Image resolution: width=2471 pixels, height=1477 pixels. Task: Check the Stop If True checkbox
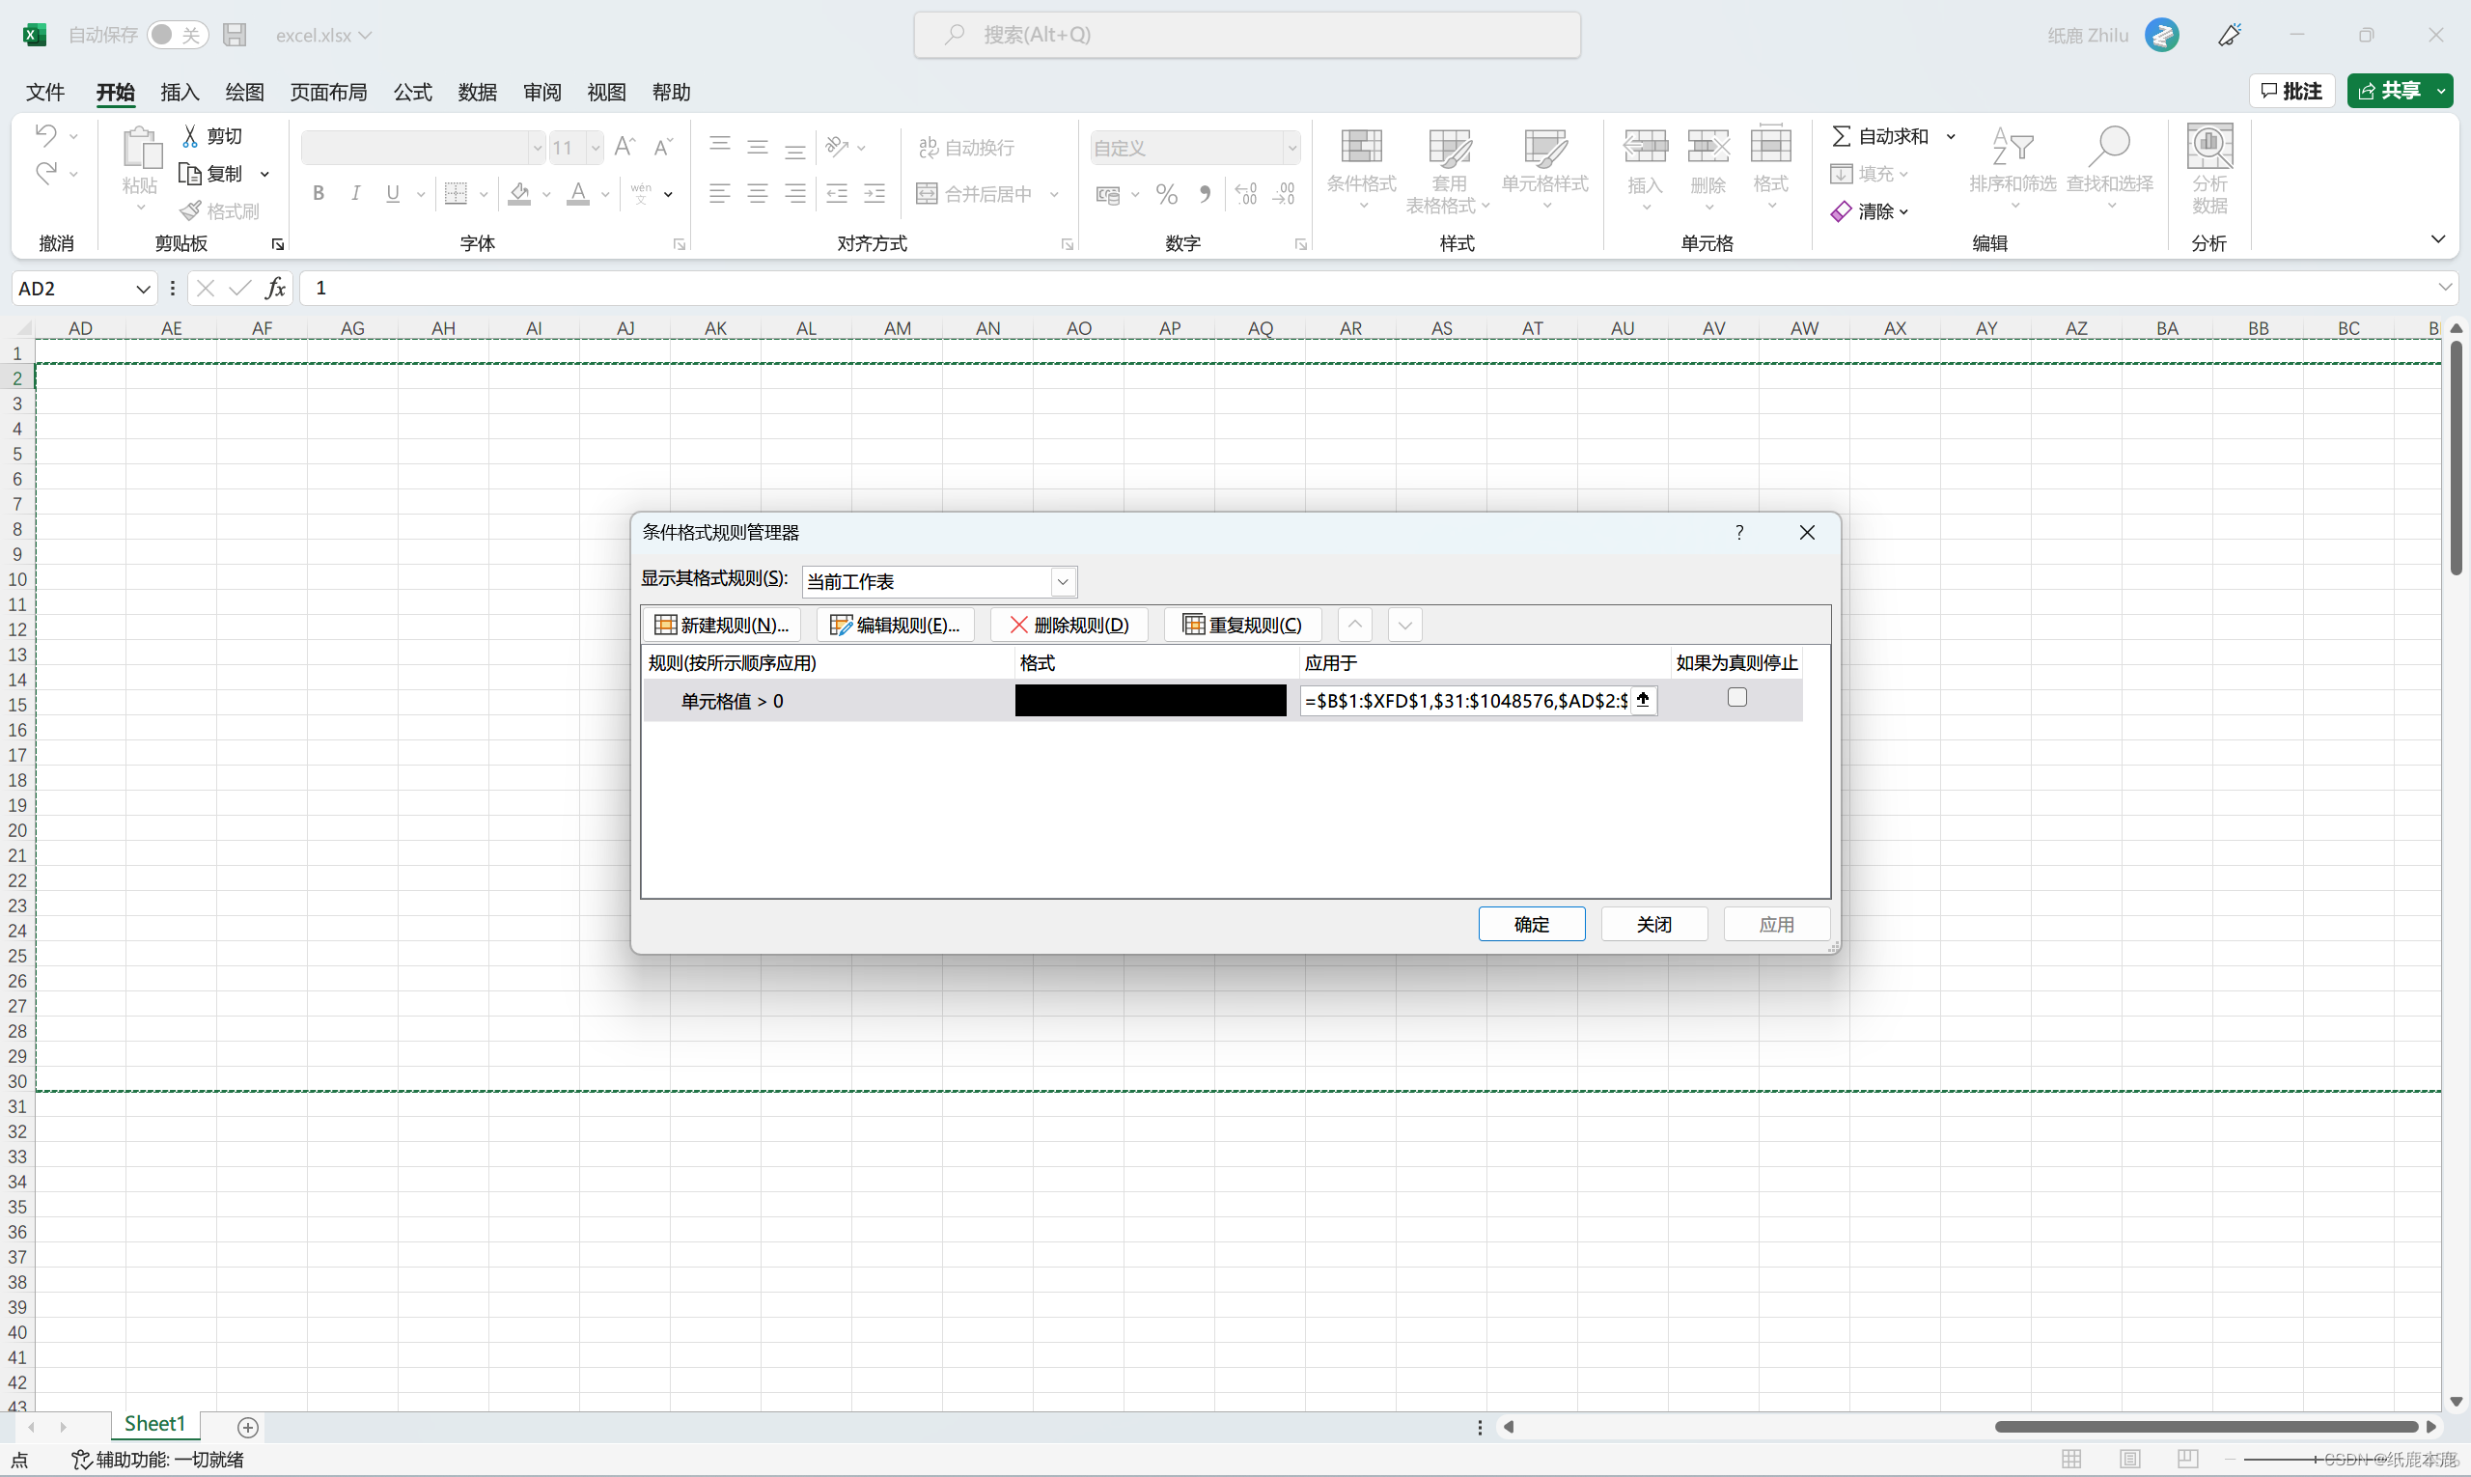click(x=1736, y=698)
